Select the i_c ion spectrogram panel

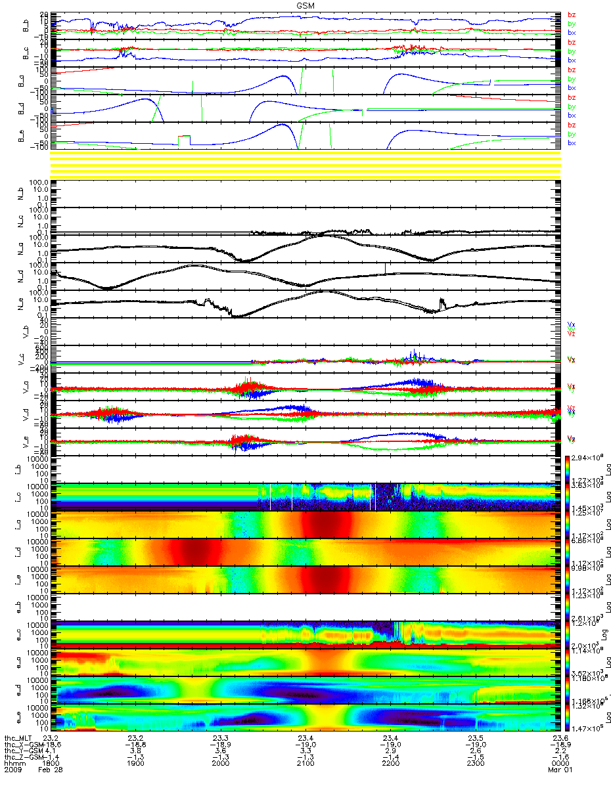pos(305,497)
